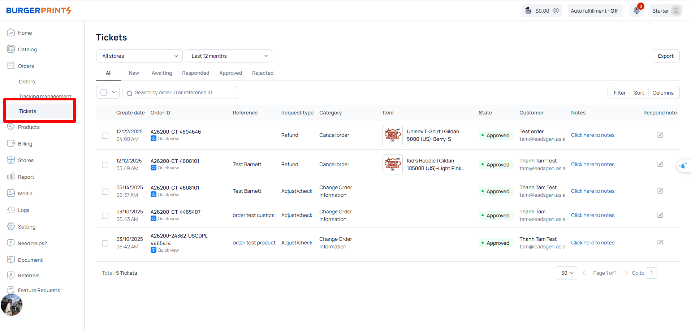Image resolution: width=691 pixels, height=330 pixels.
Task: Open the Billing icon in the sidebar
Action: 11,143
